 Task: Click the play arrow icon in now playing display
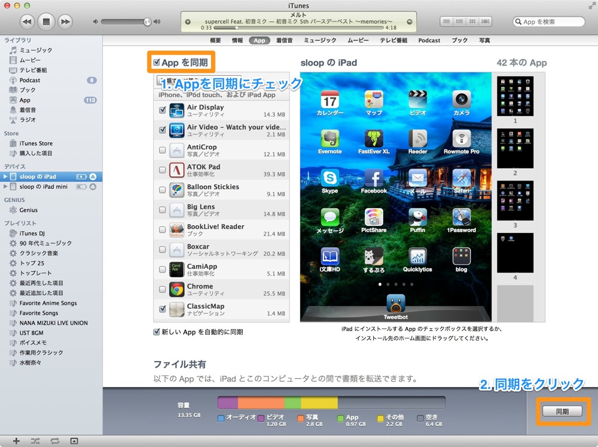(x=188, y=22)
